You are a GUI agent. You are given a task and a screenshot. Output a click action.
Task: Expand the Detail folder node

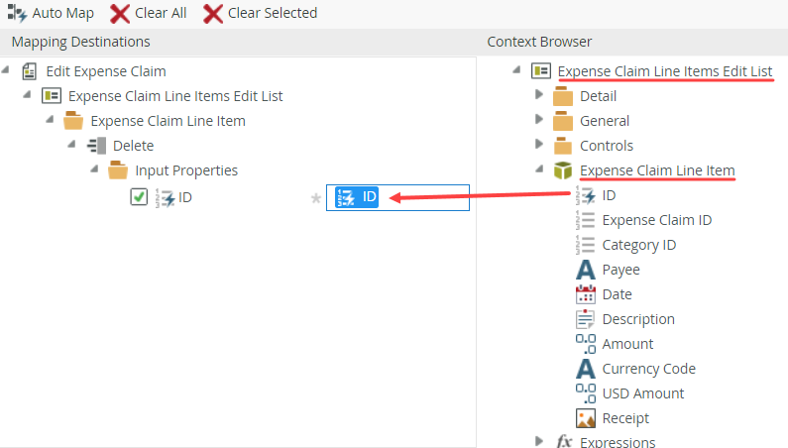[x=539, y=95]
